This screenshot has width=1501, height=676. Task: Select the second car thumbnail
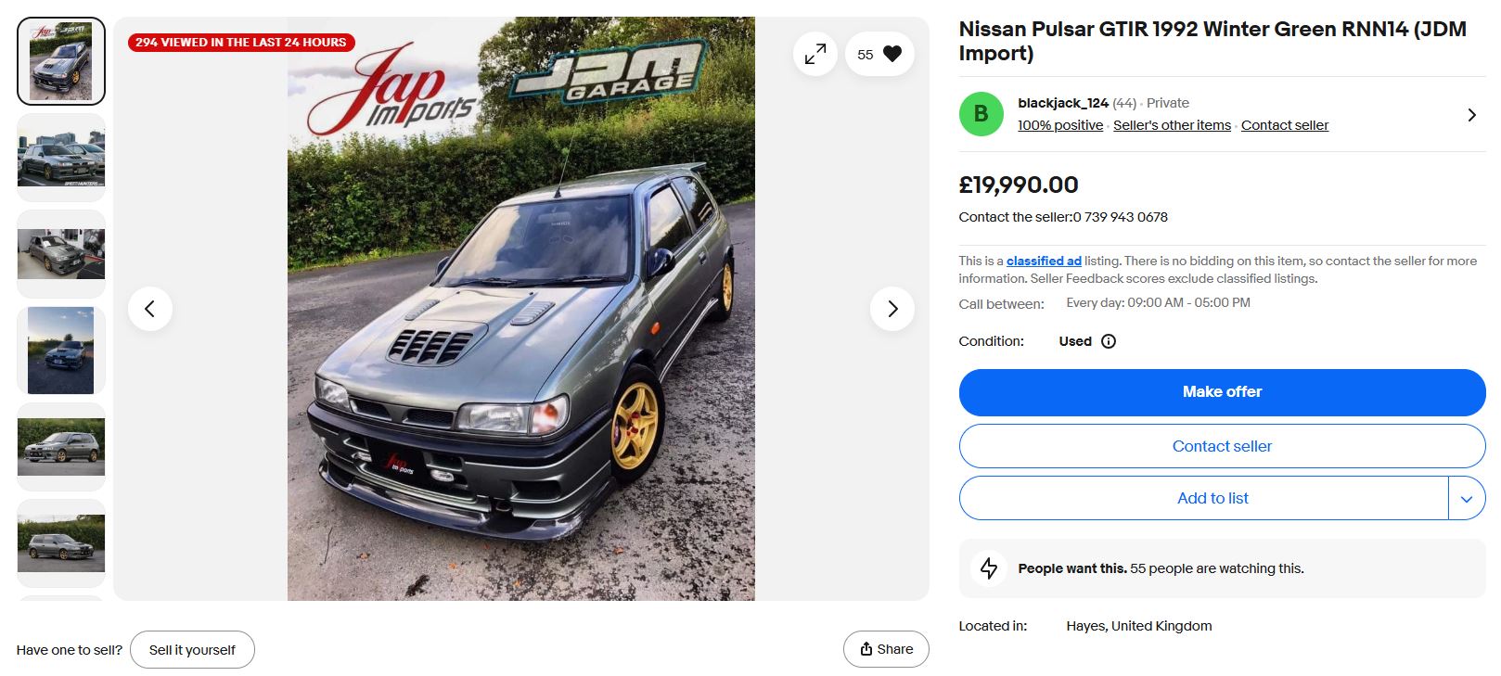(61, 158)
